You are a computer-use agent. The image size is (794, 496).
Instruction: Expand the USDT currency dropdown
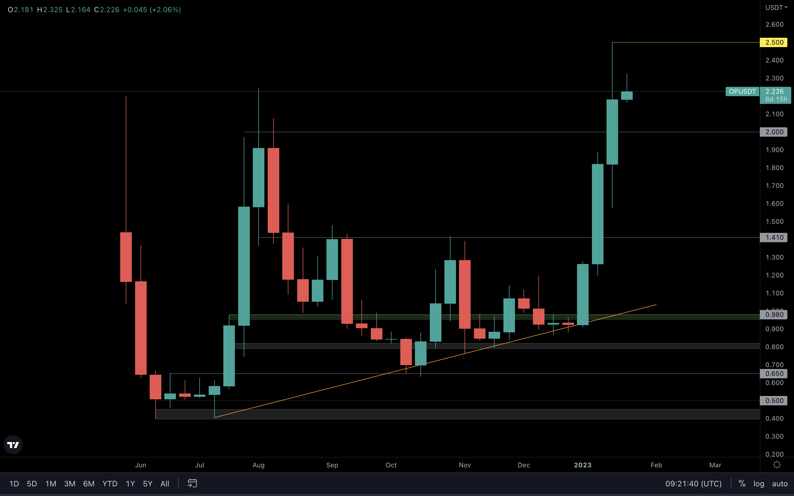(x=776, y=7)
